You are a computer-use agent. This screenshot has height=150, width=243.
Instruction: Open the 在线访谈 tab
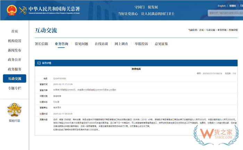point(101,44)
